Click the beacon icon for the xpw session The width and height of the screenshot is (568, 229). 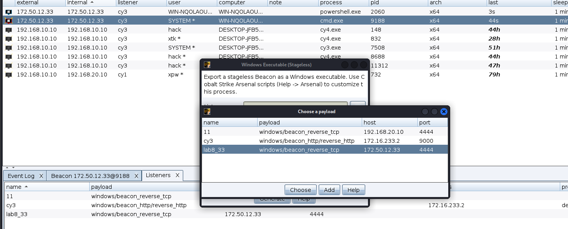click(9, 75)
